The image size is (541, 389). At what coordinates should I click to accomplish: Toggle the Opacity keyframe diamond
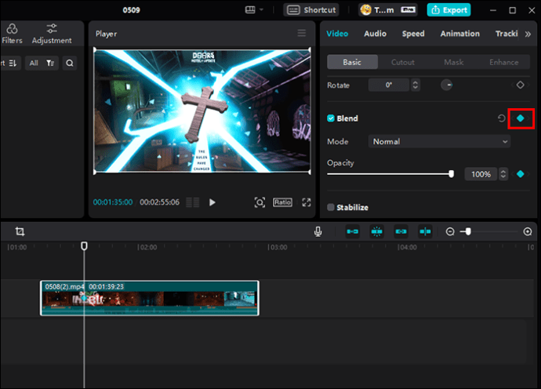(x=521, y=174)
